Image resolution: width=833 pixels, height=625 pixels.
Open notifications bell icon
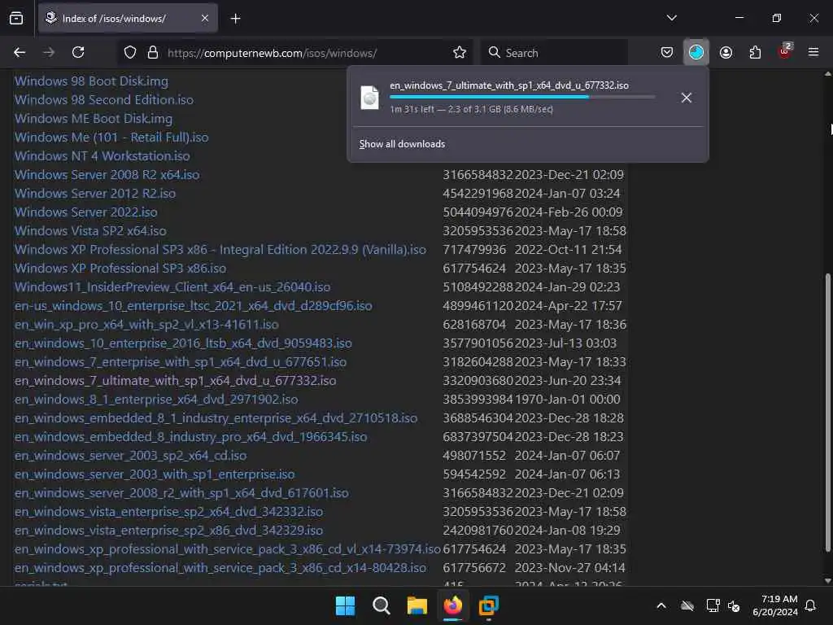811,605
